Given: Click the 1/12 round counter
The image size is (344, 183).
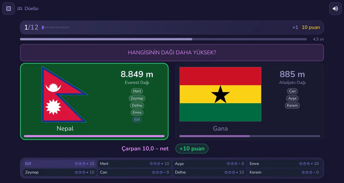Looking at the screenshot, I should coord(31,27).
